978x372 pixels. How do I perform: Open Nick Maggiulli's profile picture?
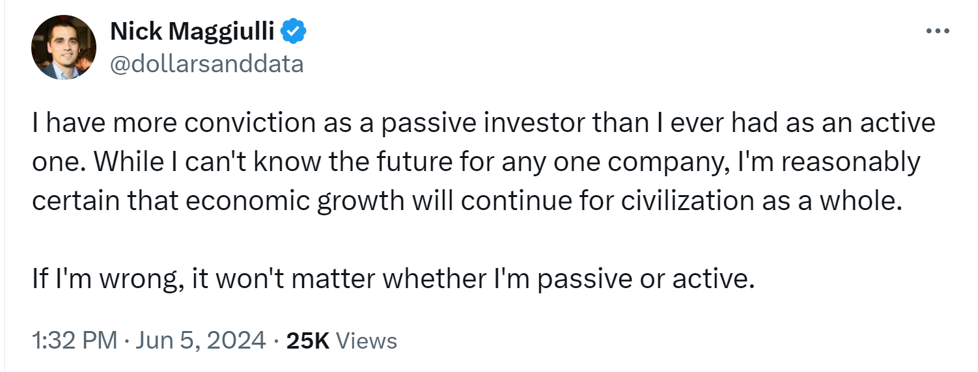[64, 47]
